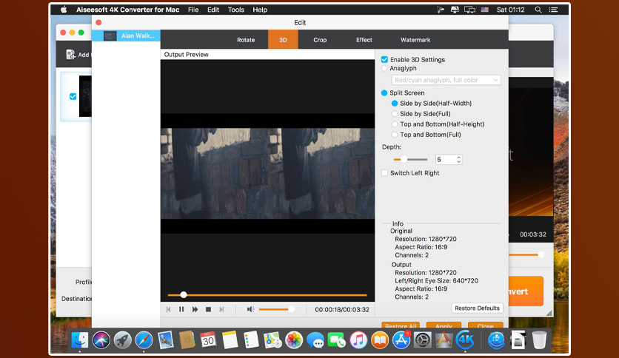This screenshot has height=358, width=619.
Task: Open App Store in the dock
Action: pos(401,340)
